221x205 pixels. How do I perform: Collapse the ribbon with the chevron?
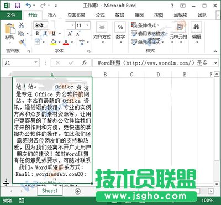click(x=215, y=51)
